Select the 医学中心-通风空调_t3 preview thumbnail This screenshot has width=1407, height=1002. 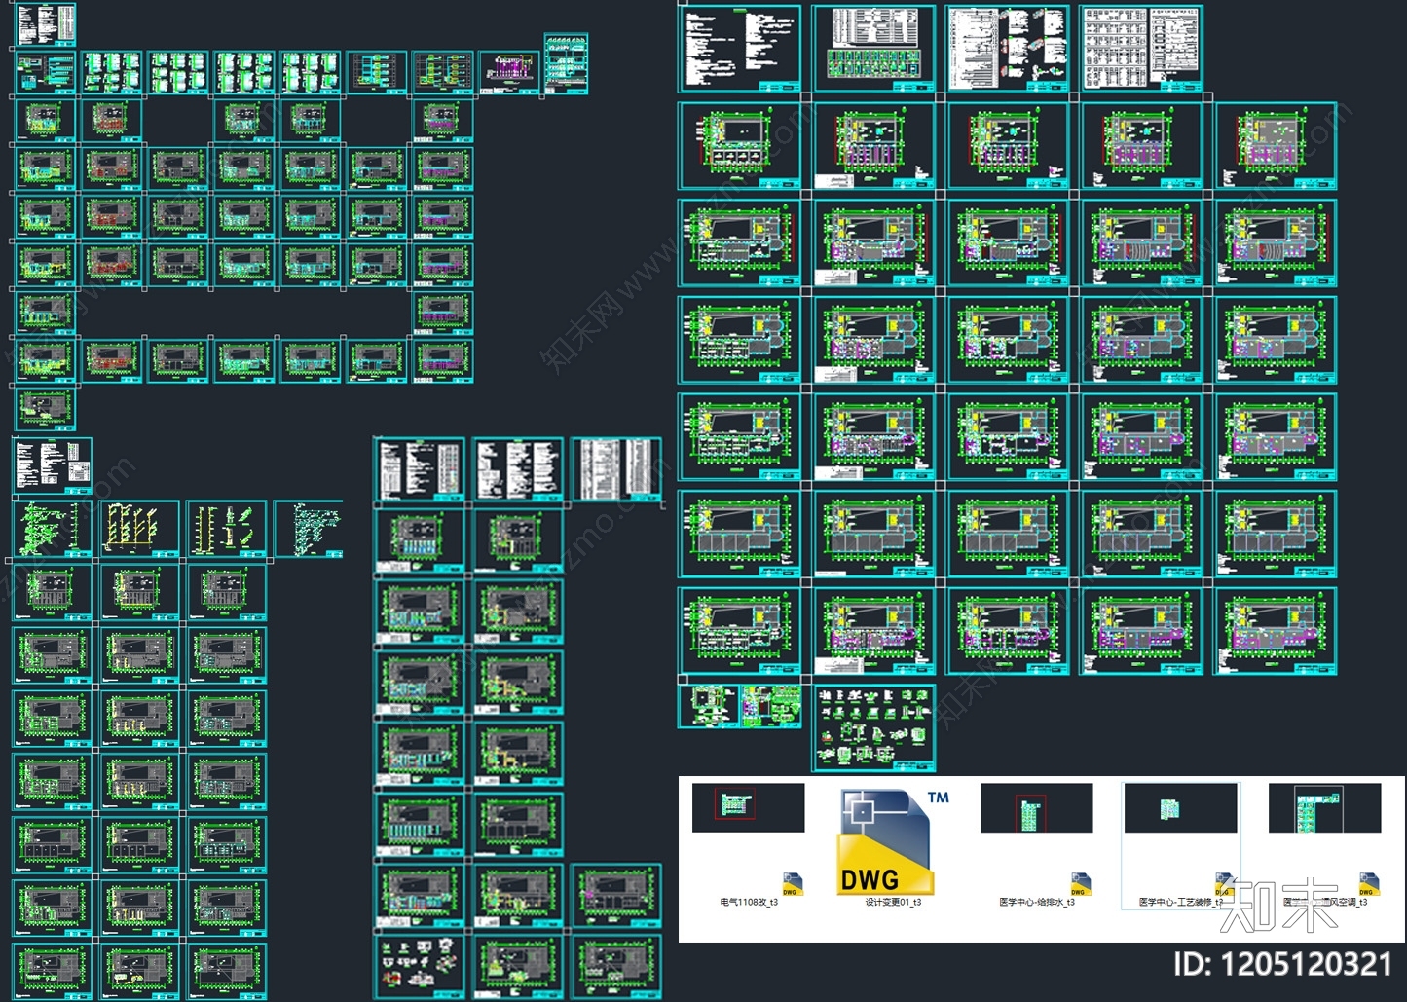coord(1324,807)
